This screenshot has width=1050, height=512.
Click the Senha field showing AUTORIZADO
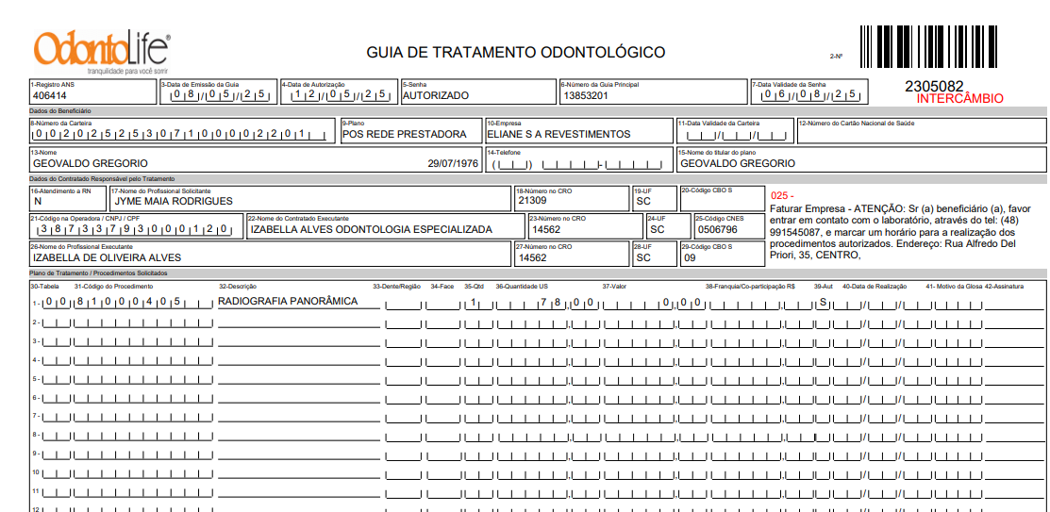point(479,91)
